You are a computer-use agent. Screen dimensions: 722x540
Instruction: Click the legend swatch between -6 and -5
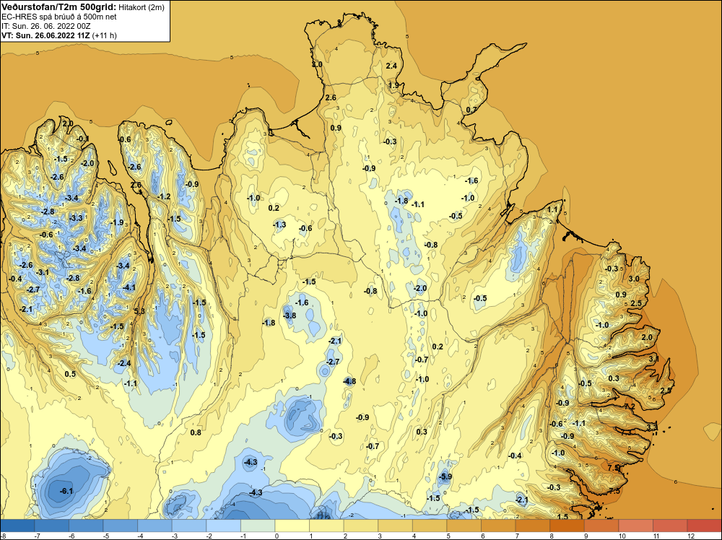(86, 526)
